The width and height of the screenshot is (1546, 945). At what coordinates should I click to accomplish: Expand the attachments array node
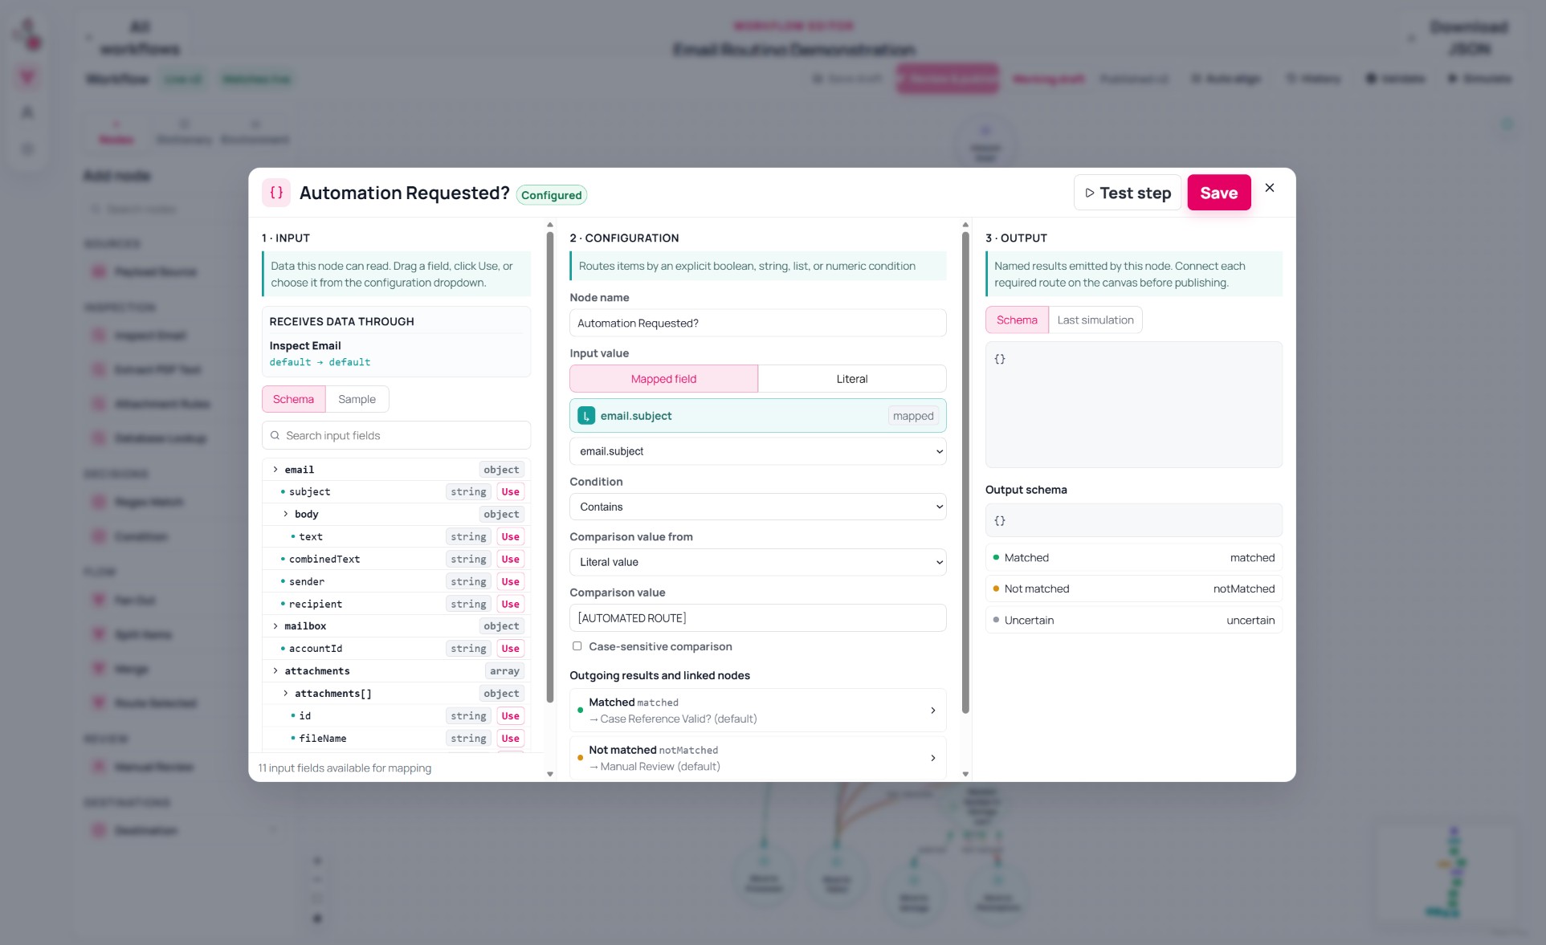tap(275, 671)
